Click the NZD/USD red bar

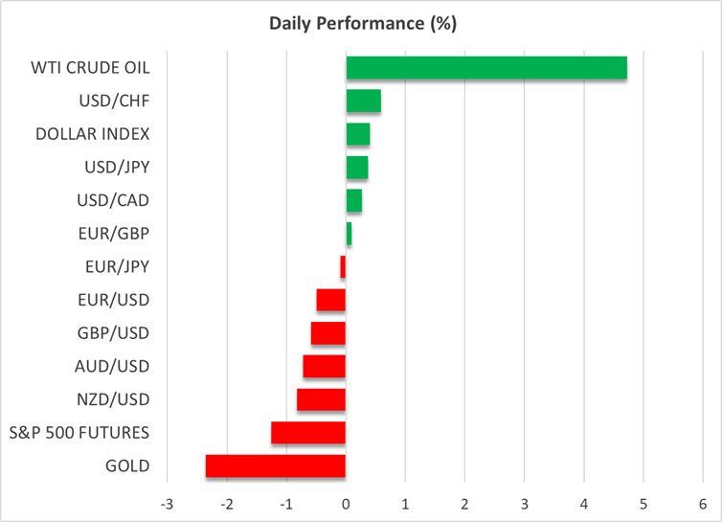coord(321,399)
